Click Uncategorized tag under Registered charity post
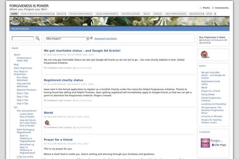Screen dimensions: 239x159 84,101
